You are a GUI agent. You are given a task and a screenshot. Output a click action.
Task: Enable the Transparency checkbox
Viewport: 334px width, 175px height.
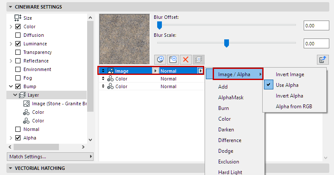(x=18, y=52)
